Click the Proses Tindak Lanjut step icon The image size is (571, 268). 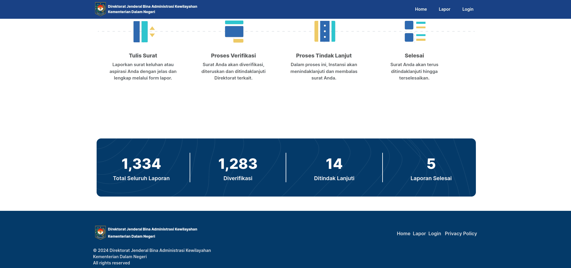[325, 31]
